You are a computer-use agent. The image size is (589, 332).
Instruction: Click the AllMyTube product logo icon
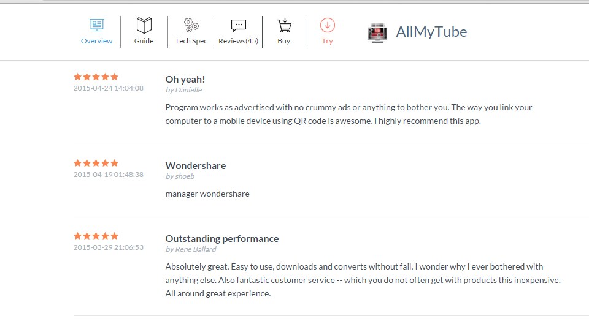(377, 32)
